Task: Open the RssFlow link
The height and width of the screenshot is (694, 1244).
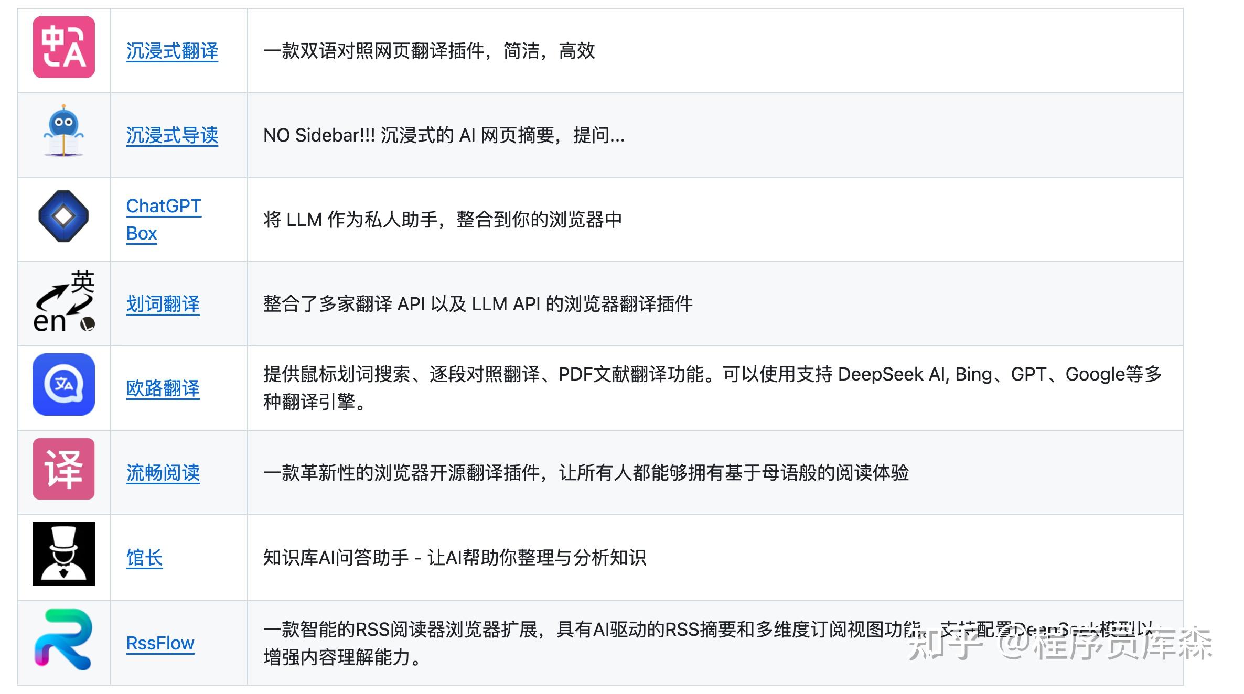Action: 160,643
